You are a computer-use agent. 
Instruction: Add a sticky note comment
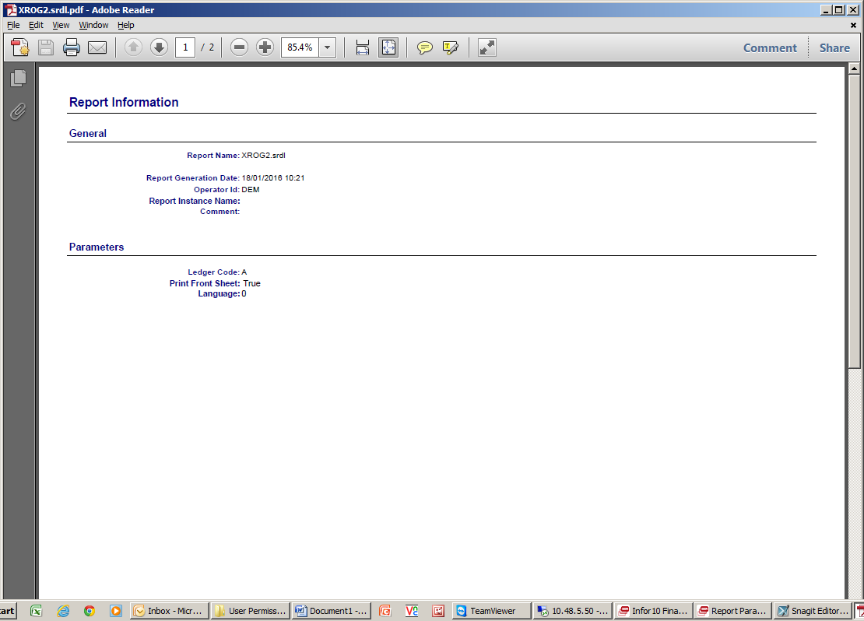[425, 48]
